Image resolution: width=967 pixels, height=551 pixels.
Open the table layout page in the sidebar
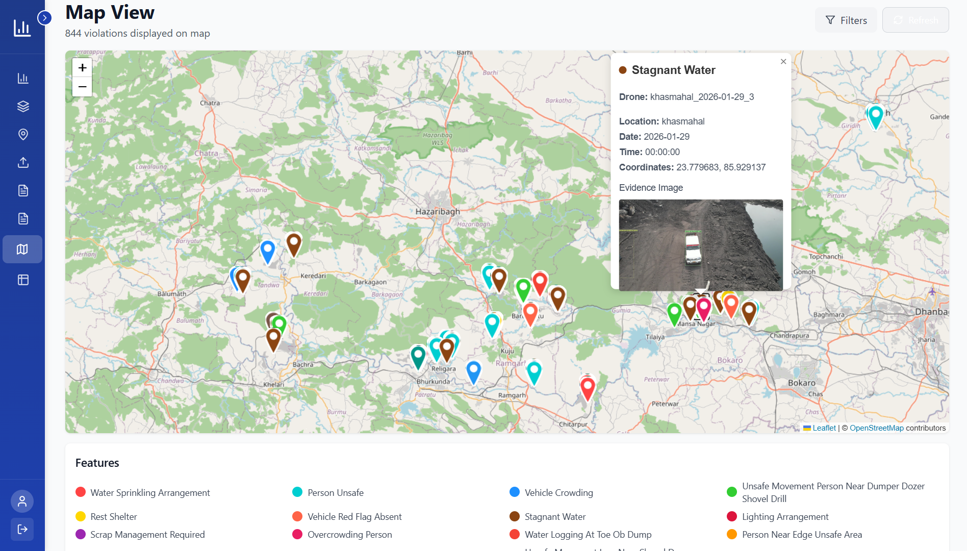coord(23,280)
